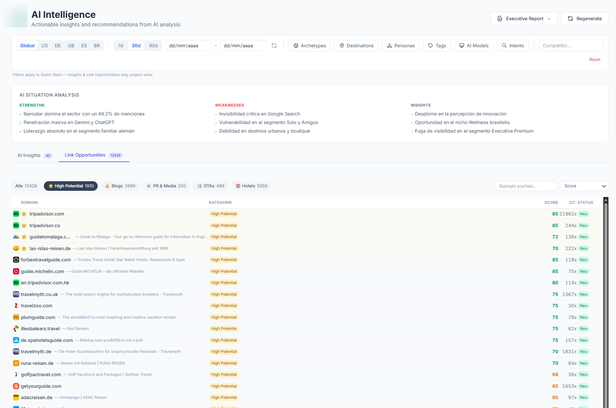The image size is (616, 408).
Task: Open the Executive Report dropdown
Action: pyautogui.click(x=524, y=18)
